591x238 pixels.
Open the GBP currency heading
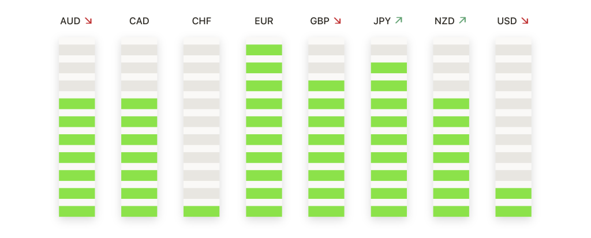pos(320,21)
